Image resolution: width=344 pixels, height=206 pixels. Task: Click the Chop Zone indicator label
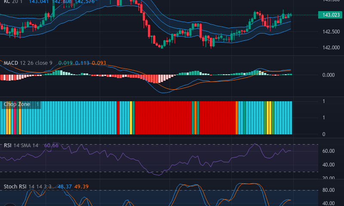(17, 104)
